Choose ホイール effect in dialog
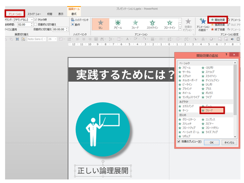 click(x=185, y=93)
